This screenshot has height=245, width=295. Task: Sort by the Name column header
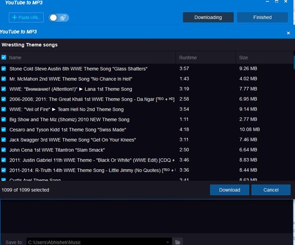(15, 58)
